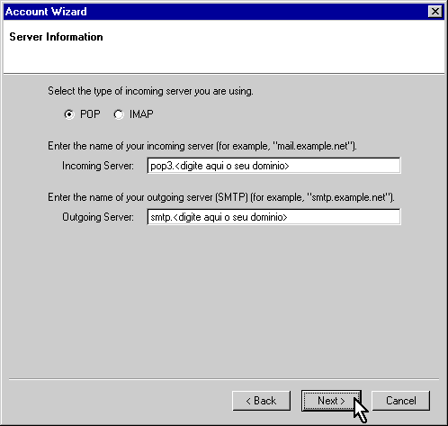Select the POP radio button
The image size is (448, 426).
pos(69,114)
